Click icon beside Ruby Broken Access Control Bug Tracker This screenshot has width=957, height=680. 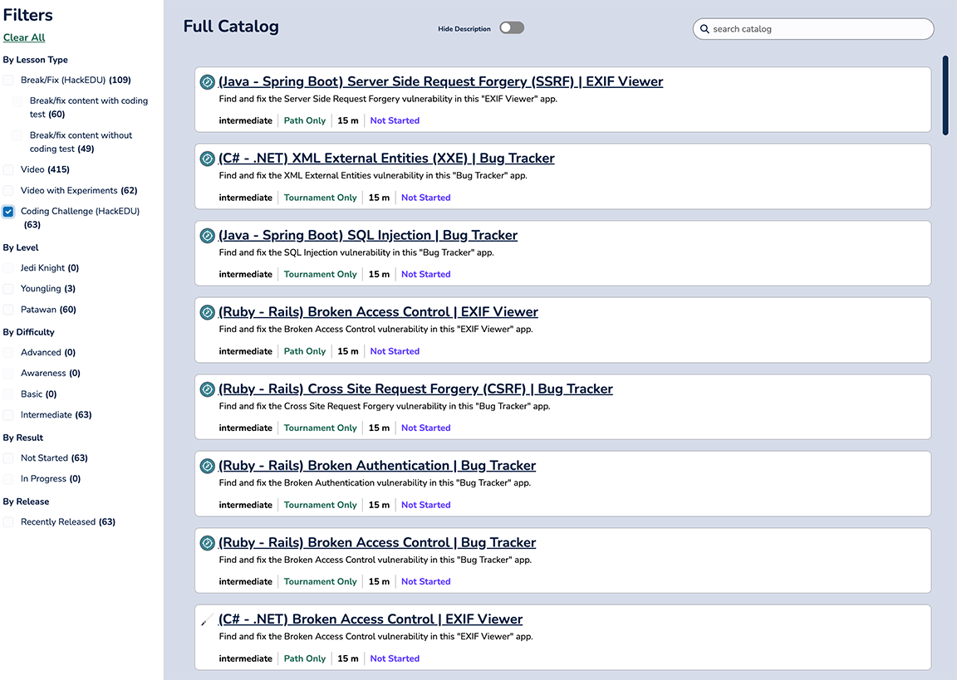point(208,543)
